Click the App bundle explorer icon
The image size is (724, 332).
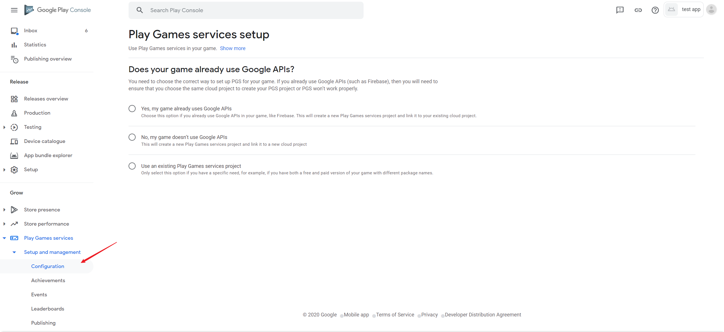(x=14, y=155)
